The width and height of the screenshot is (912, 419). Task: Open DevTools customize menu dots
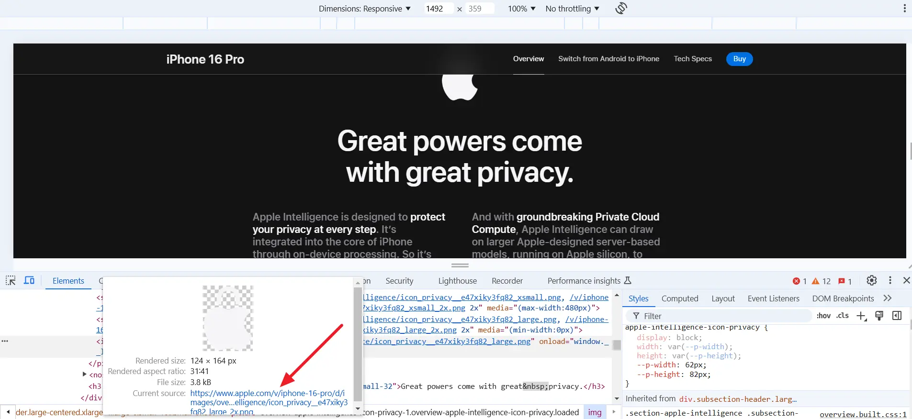click(890, 281)
